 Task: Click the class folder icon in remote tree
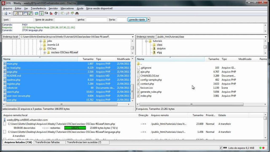point(154,45)
